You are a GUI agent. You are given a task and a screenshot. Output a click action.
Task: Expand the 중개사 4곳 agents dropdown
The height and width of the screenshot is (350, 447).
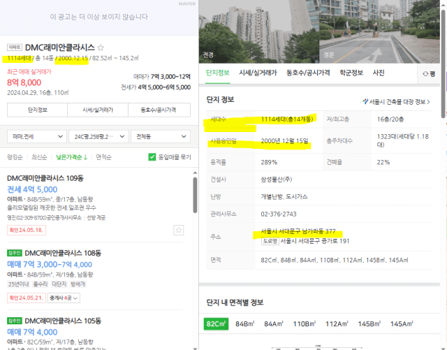click(x=64, y=298)
